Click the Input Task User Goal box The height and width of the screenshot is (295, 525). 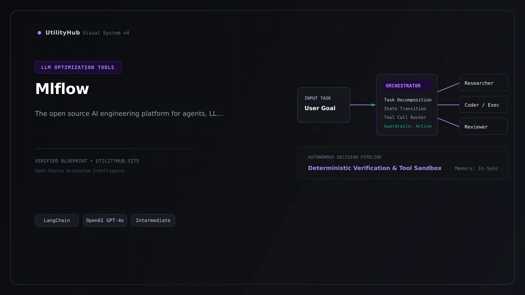324,105
